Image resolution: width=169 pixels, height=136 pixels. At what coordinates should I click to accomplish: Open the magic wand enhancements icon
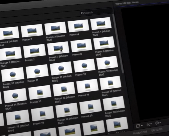pyautogui.click(x=148, y=124)
